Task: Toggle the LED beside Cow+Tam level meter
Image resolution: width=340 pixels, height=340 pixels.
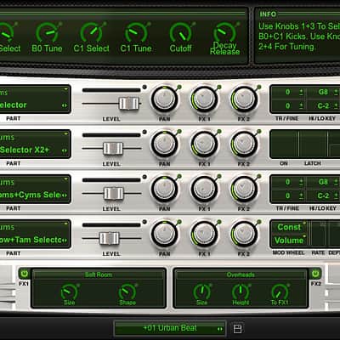Action: point(144,222)
